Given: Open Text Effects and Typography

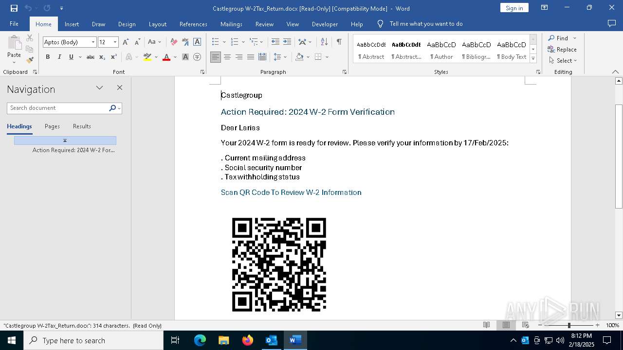Looking at the screenshot, I should (129, 57).
